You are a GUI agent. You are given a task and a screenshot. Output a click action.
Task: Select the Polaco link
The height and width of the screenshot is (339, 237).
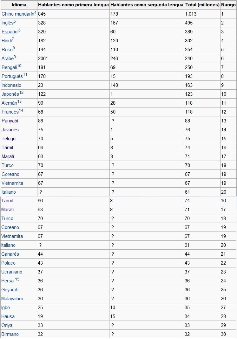coord(9,263)
